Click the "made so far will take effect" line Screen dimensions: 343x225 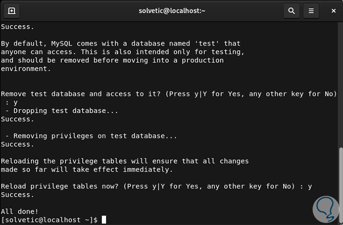click(87, 169)
